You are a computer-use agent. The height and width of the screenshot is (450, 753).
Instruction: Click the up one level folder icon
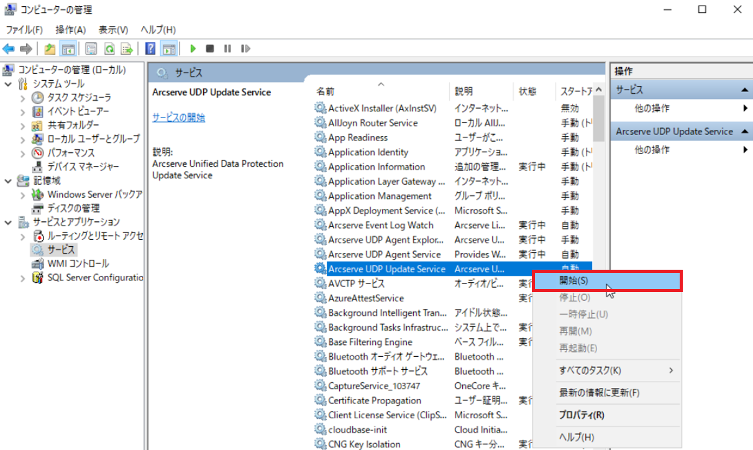[x=50, y=48]
